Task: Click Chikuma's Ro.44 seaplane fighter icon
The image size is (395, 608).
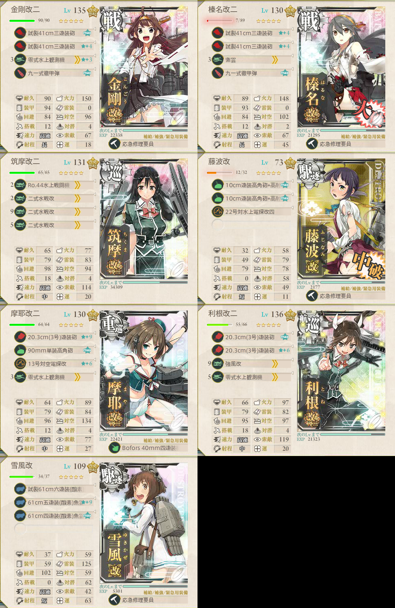Action: [20, 185]
